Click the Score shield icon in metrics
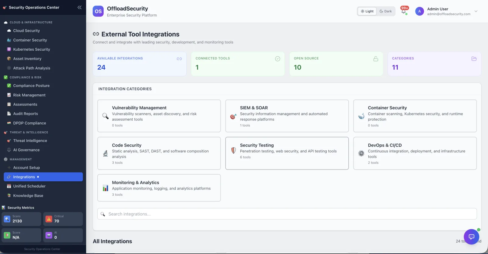This screenshot has width=488, height=254. pyautogui.click(x=7, y=235)
